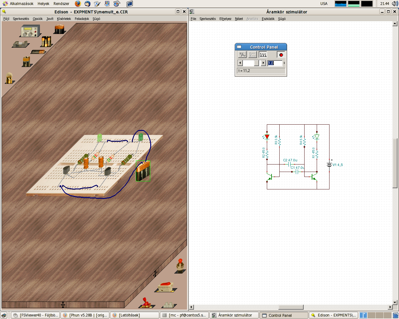Viewport: 399px width, 319px height.
Task: Select the fuse holder component
Action: pyautogui.click(x=20, y=44)
